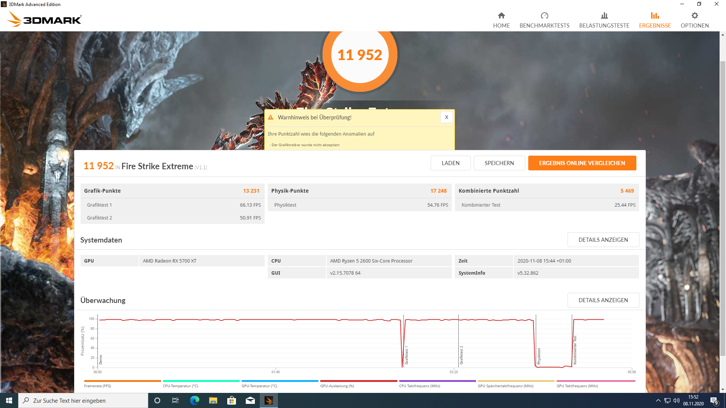Open Microsoft Edge from the taskbar
Screen dimensions: 726x408
194,400
